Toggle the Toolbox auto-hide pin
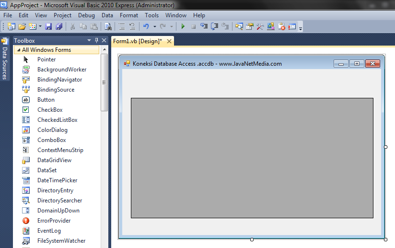This screenshot has height=248, width=395. tap(96, 40)
